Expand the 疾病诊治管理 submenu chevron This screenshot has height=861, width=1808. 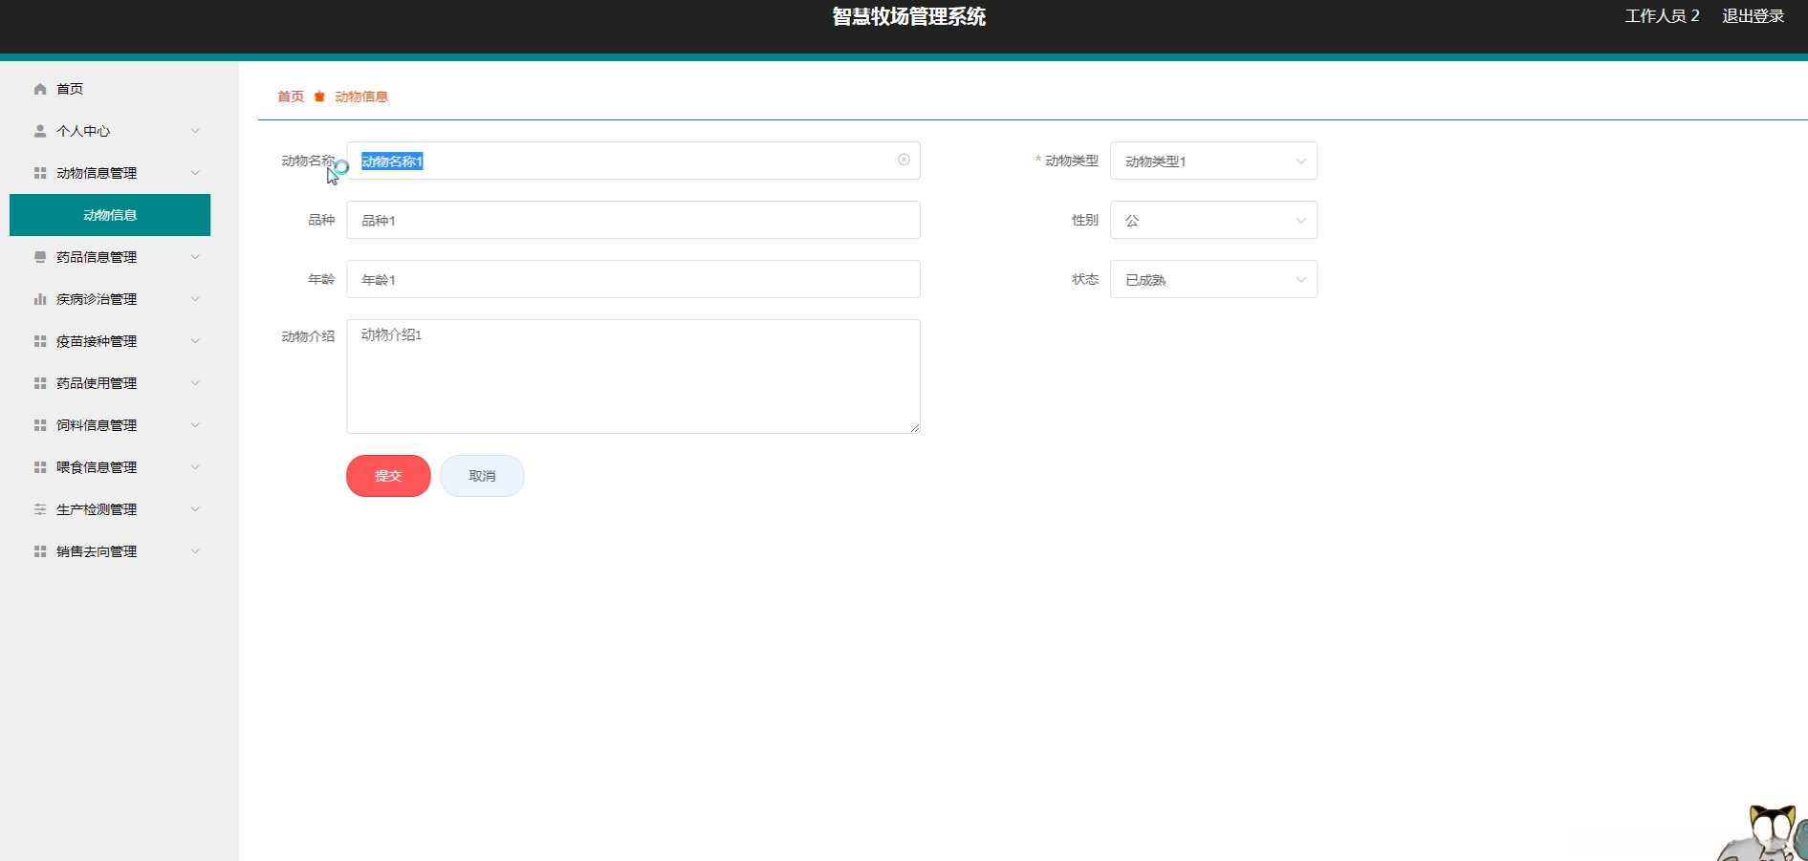tap(195, 299)
